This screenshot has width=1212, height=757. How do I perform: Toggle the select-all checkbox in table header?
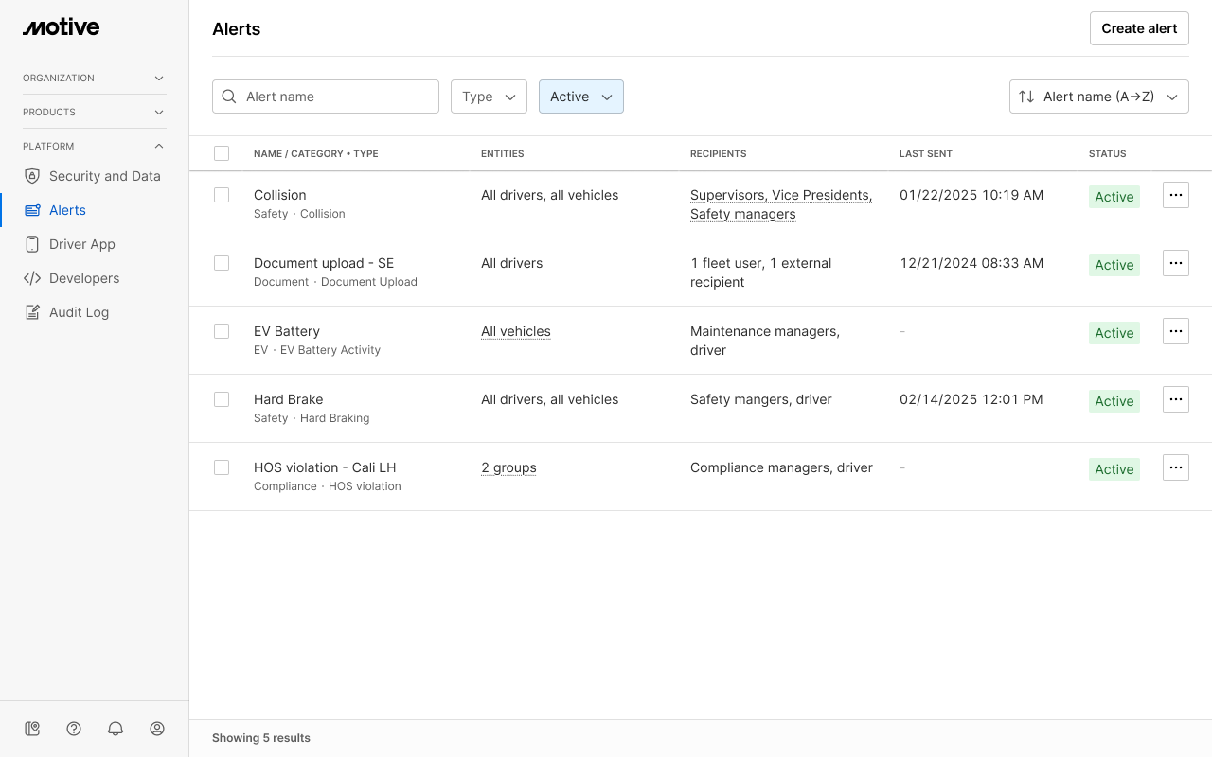(222, 153)
